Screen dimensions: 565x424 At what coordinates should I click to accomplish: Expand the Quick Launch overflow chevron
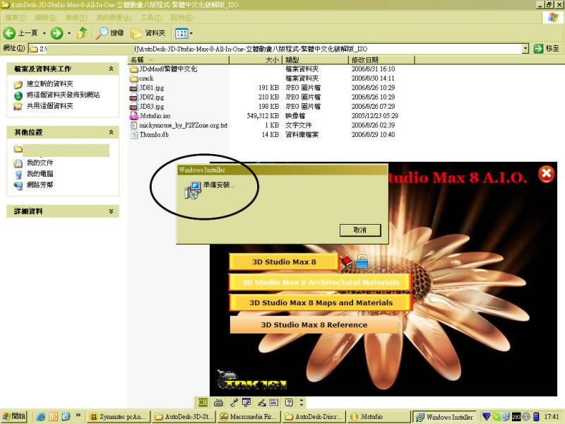click(x=78, y=416)
